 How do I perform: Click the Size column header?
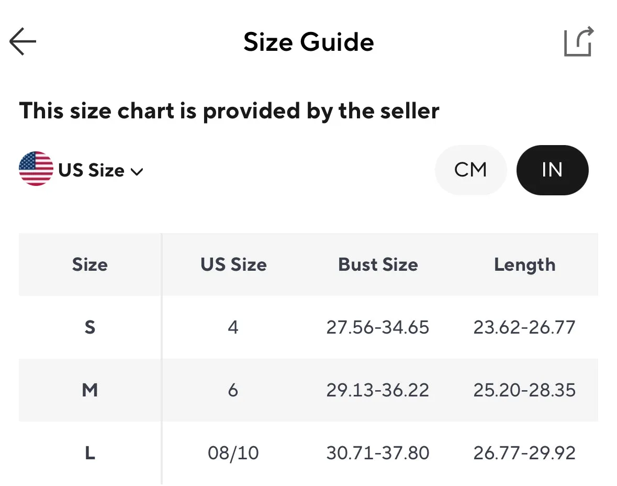pyautogui.click(x=89, y=264)
